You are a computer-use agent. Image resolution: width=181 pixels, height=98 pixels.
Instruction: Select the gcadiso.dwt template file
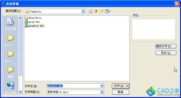[35, 26]
